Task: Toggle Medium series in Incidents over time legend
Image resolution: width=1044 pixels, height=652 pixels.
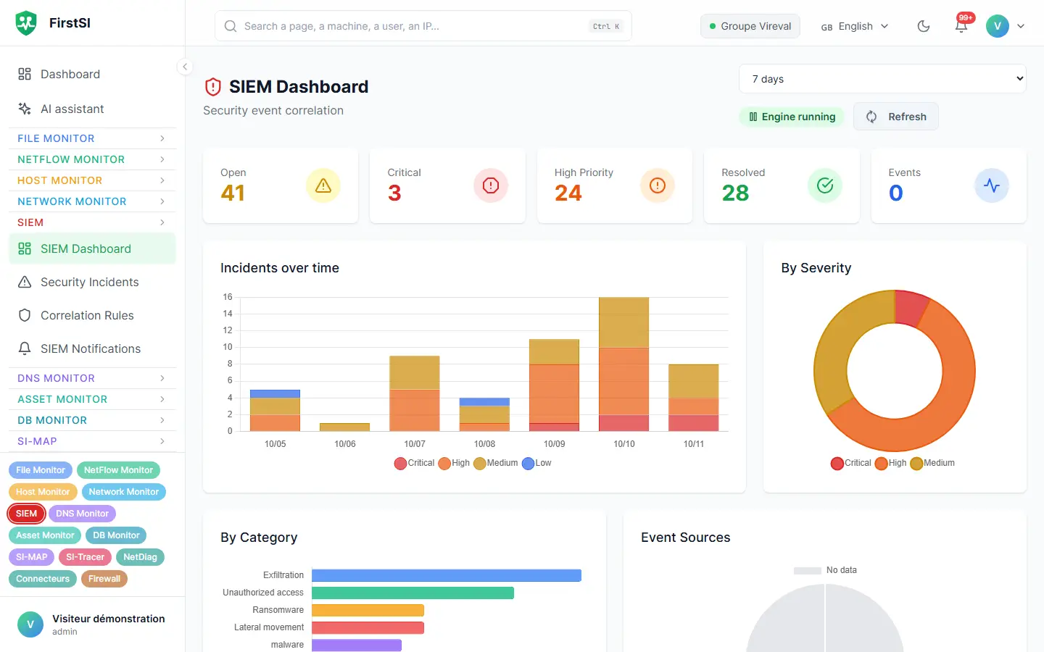Action: (495, 463)
